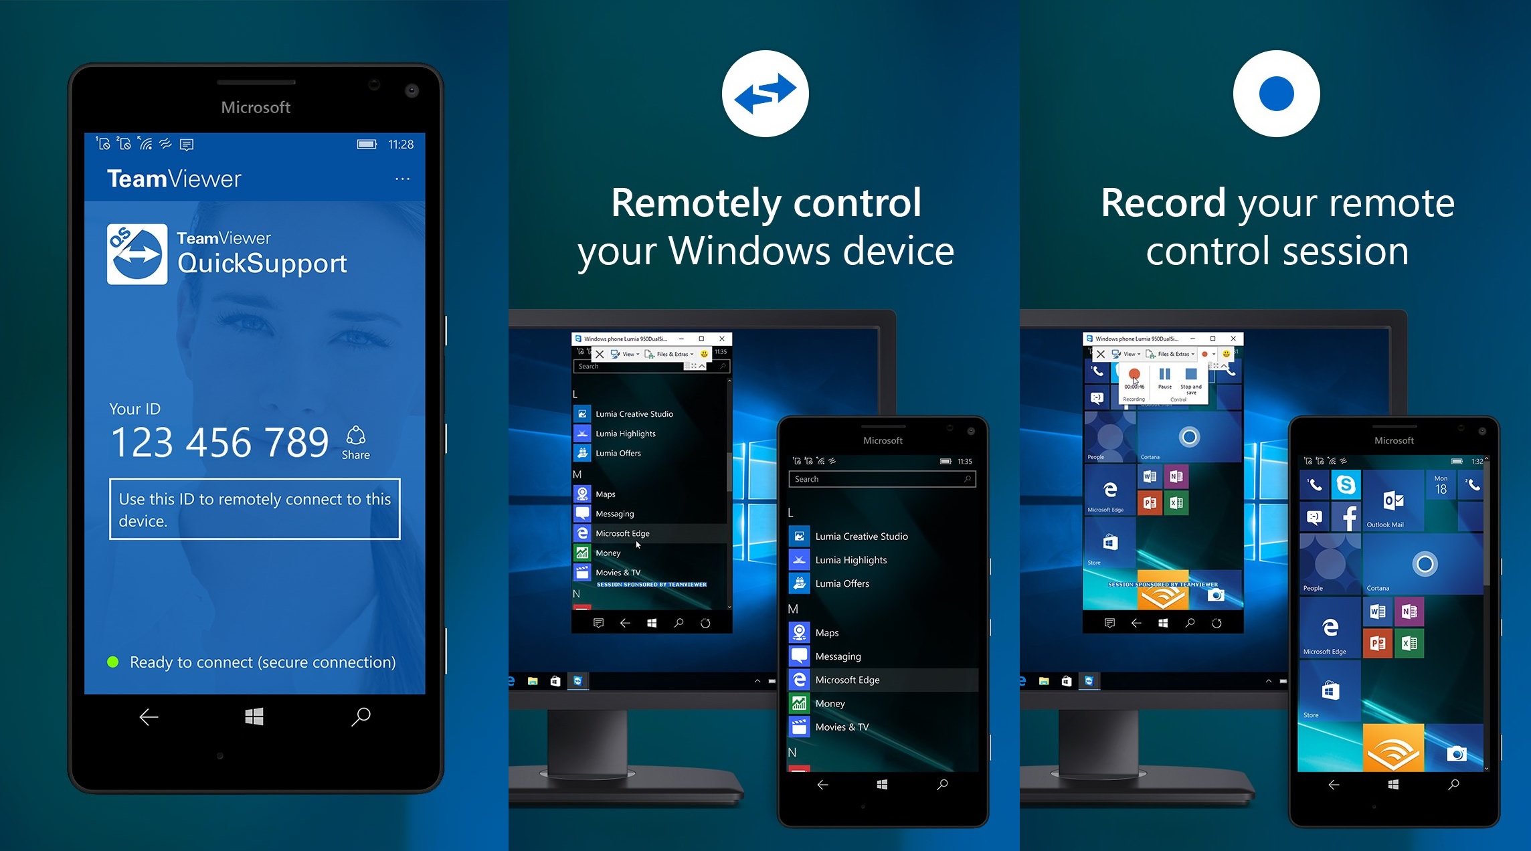This screenshot has height=851, width=1531.
Task: Click the TeamViewer remote control arrow icon
Action: (x=766, y=100)
